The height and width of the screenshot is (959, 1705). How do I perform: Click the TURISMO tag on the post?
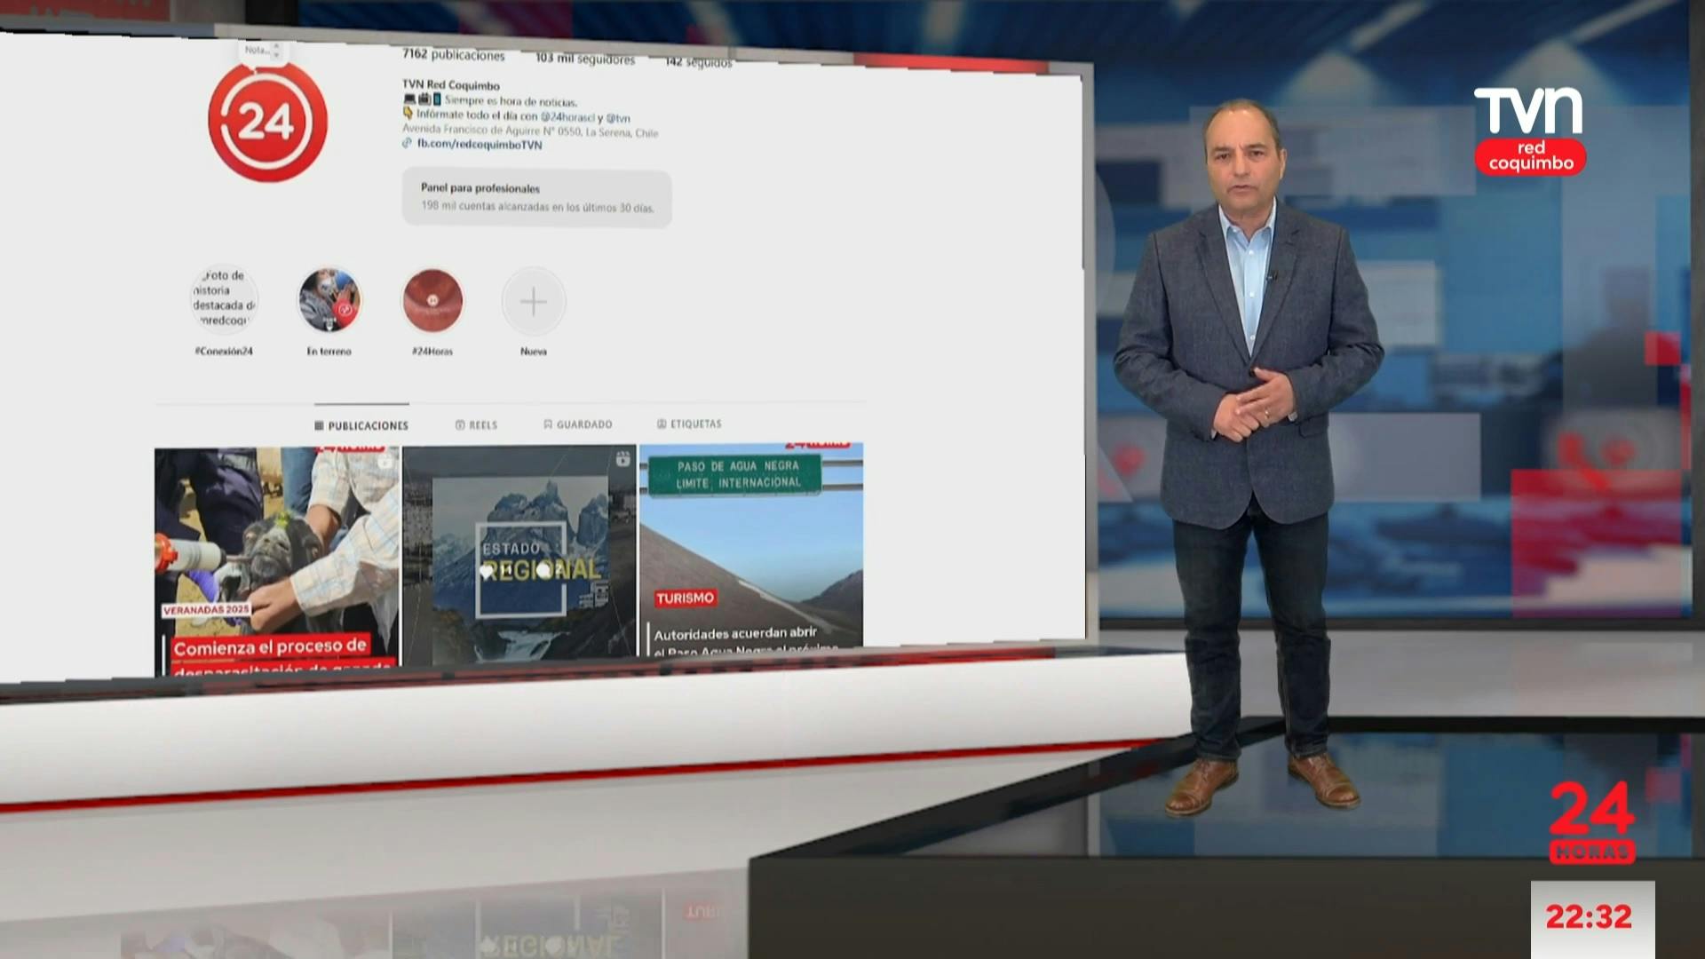(685, 598)
